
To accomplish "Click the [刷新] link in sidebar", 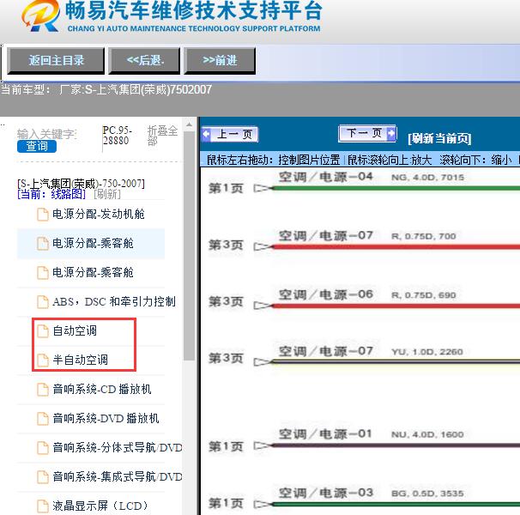I will (x=107, y=194).
